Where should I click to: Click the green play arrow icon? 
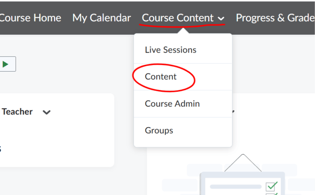[x=6, y=64]
